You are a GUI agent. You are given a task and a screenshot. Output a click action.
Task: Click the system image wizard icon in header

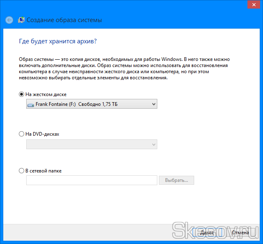pyautogui.click(x=20, y=20)
